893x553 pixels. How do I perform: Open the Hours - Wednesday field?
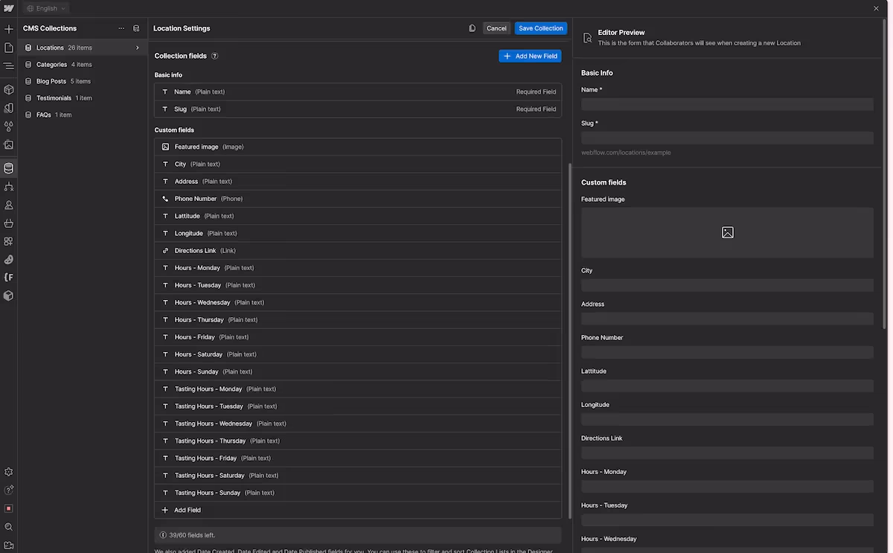358,302
